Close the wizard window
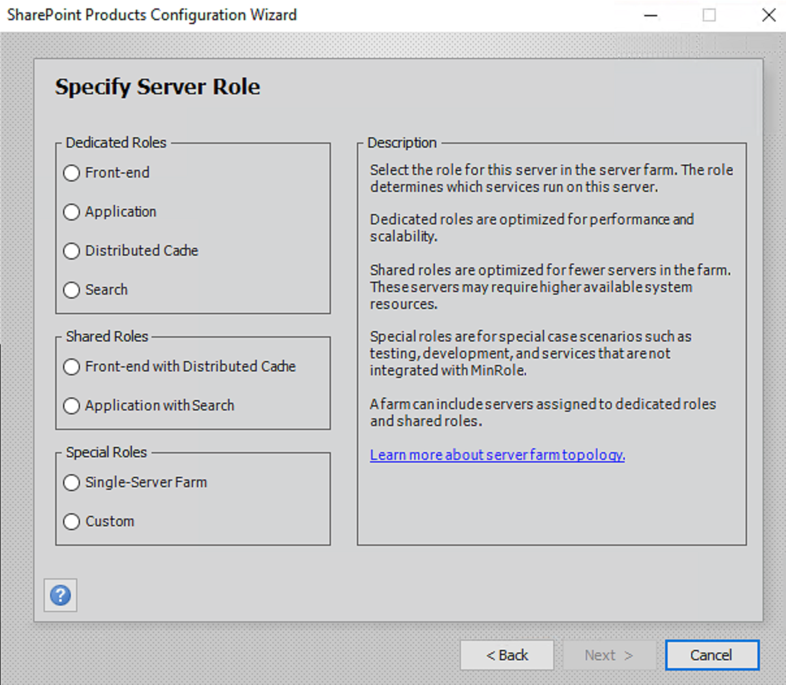The image size is (786, 685). (768, 15)
